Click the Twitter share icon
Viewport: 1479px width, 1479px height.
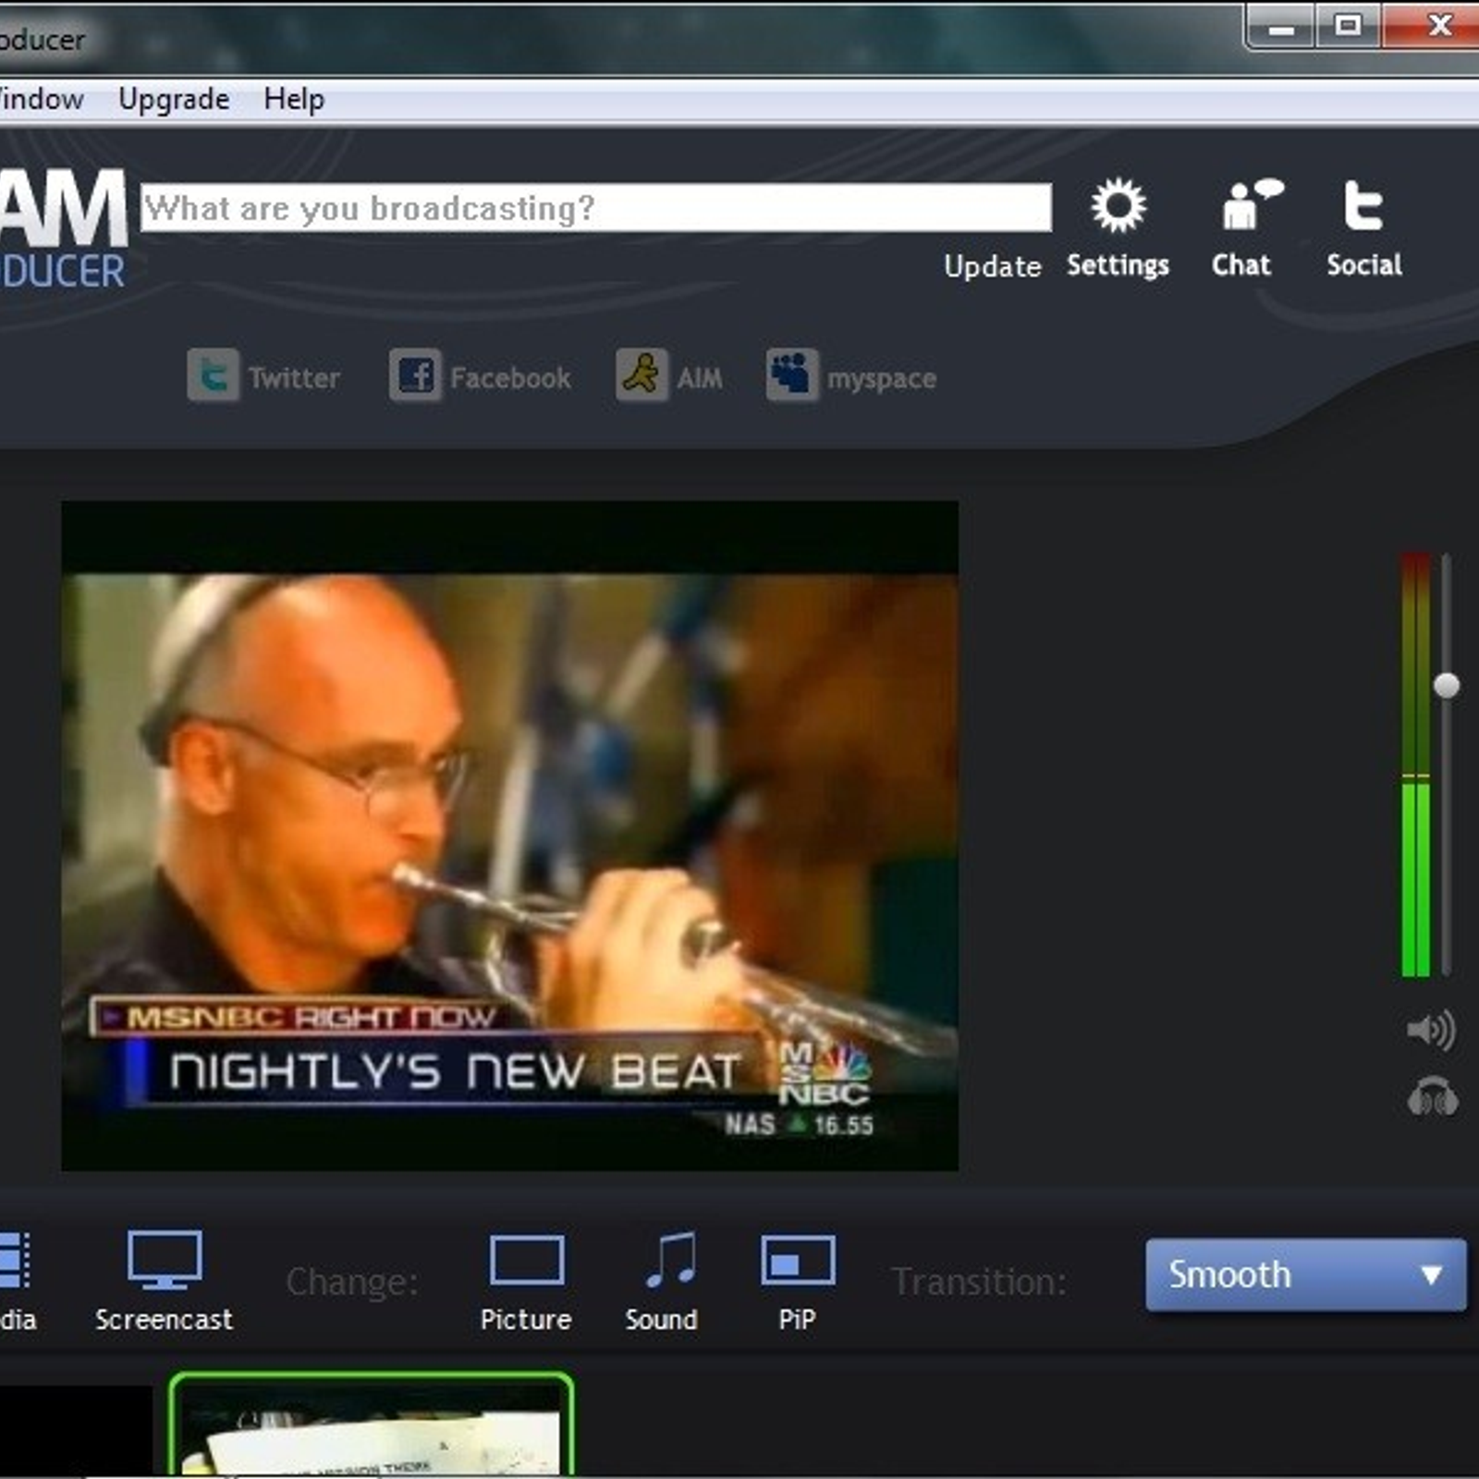(x=213, y=375)
